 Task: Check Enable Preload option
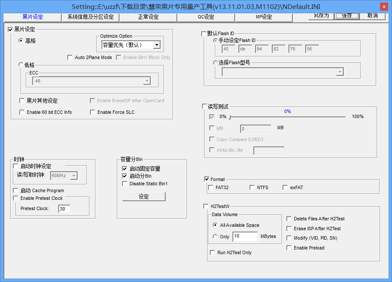tap(289, 248)
